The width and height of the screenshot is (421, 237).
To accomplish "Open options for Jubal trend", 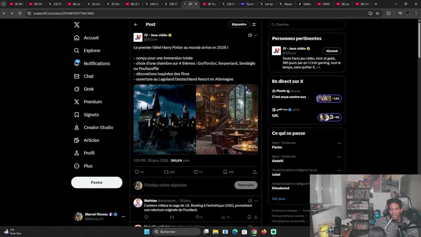I will pos(339,171).
